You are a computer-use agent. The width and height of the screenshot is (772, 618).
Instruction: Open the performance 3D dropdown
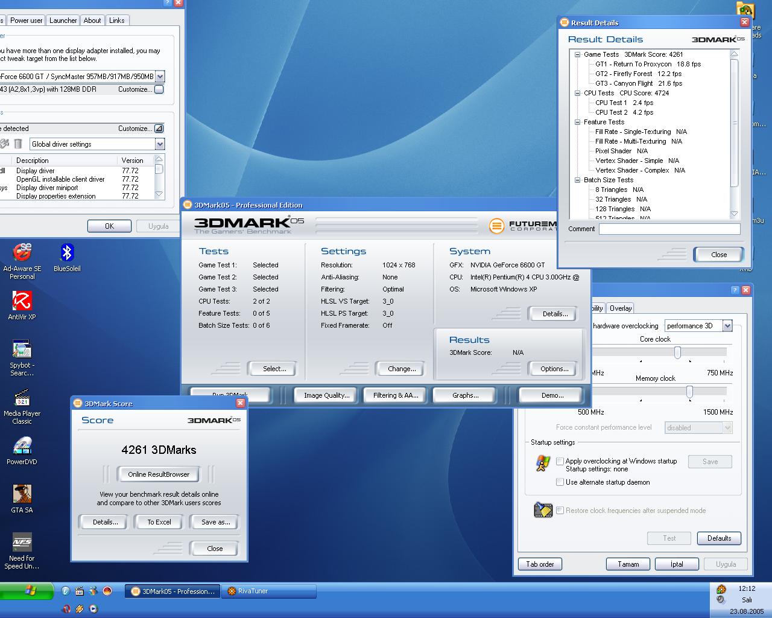tap(727, 326)
